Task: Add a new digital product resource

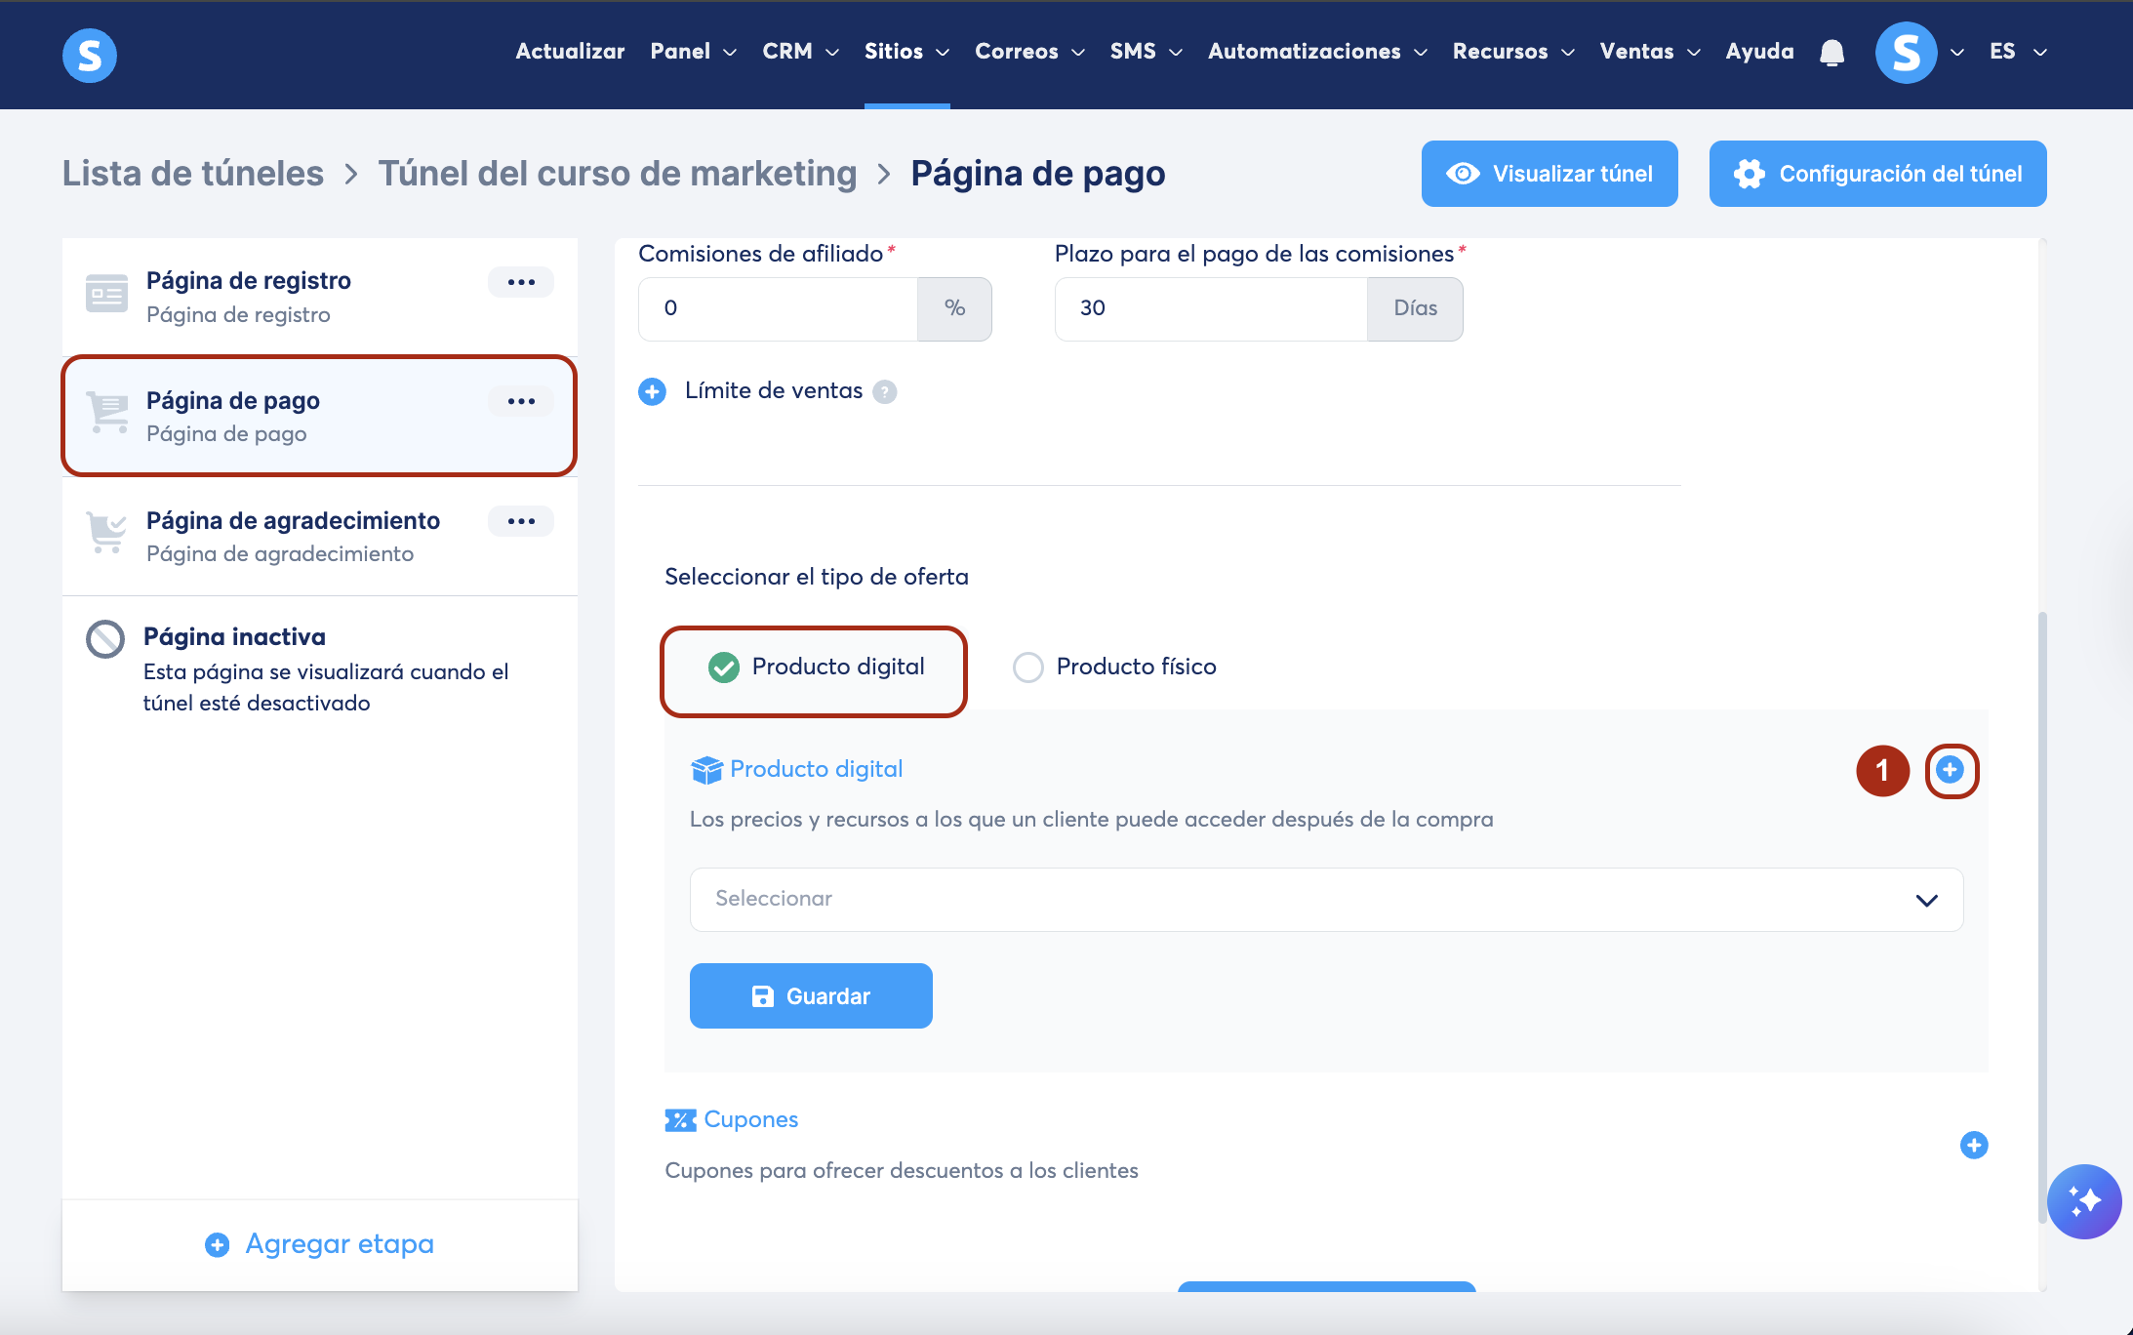Action: click(x=1950, y=770)
